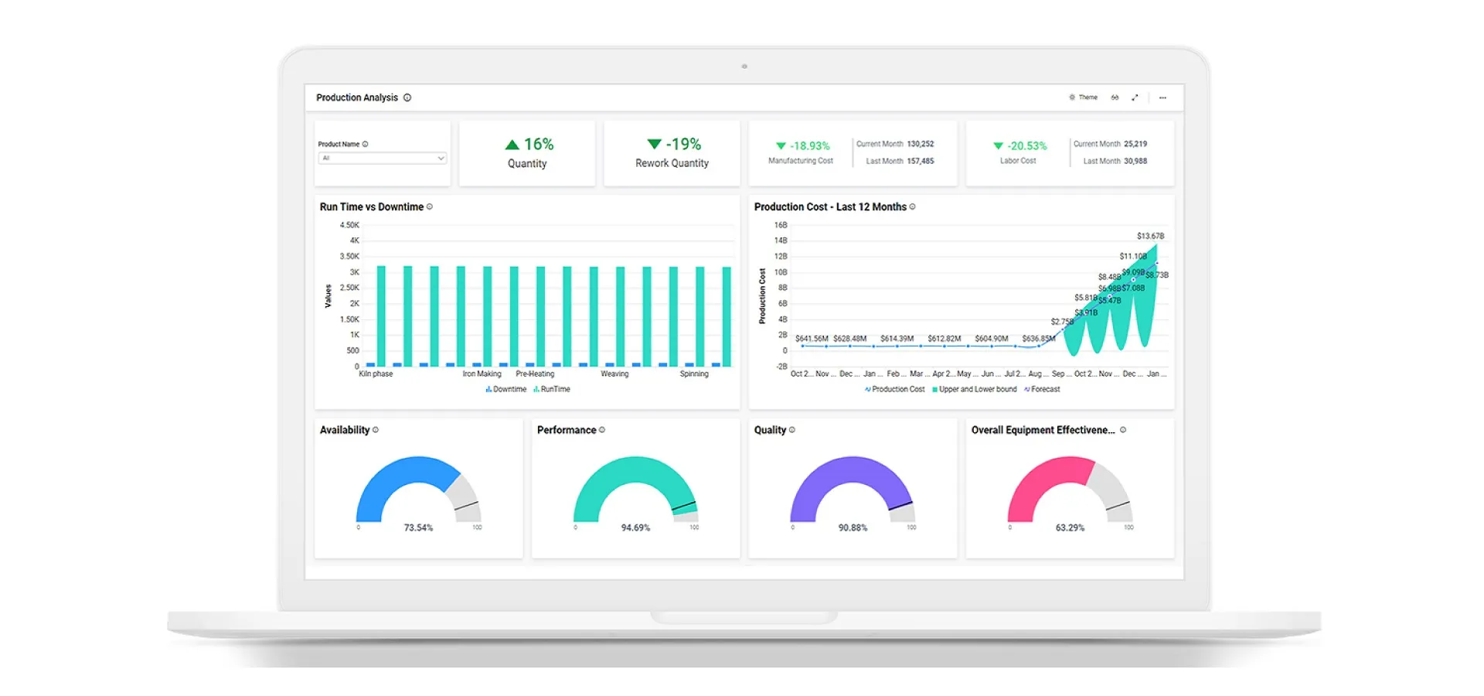Click the info icon on the Quality gauge

[x=793, y=430]
